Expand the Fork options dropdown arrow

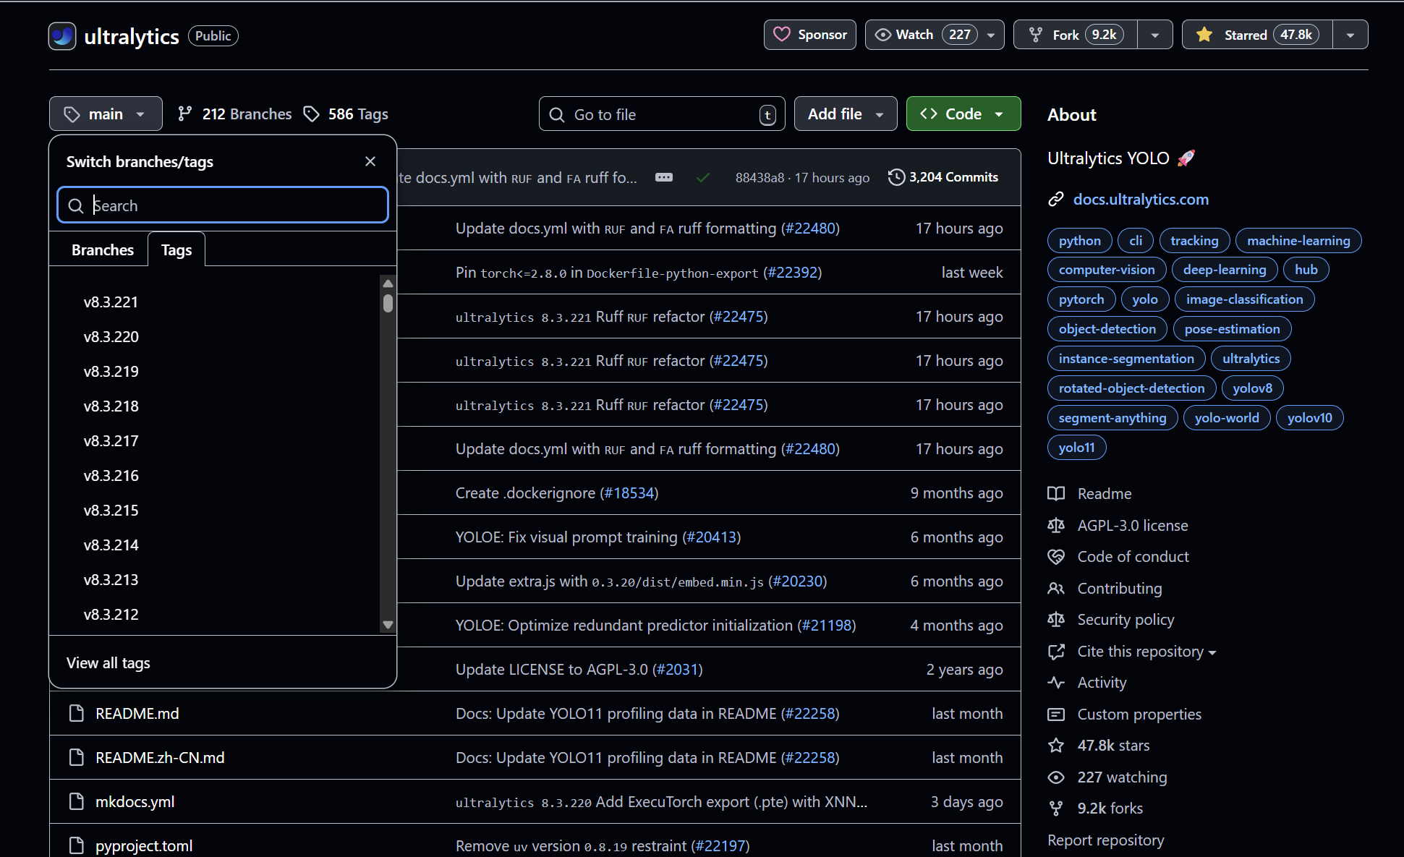point(1155,35)
